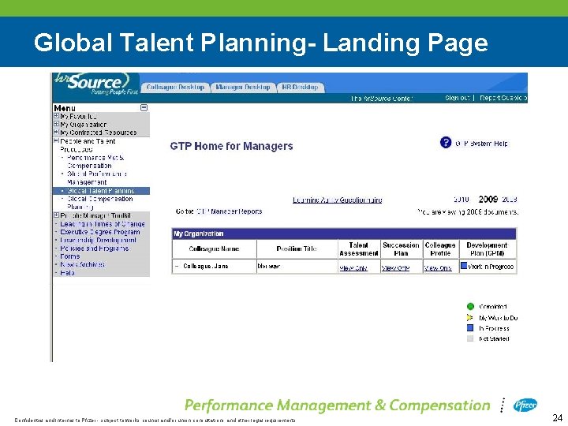The height and width of the screenshot is (426, 568).
Task: Select the 2009 year
Action: 488,199
